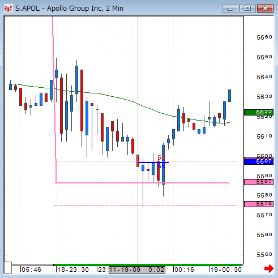Click the window title S.APOL - Apollo Group Inc

click(69, 8)
